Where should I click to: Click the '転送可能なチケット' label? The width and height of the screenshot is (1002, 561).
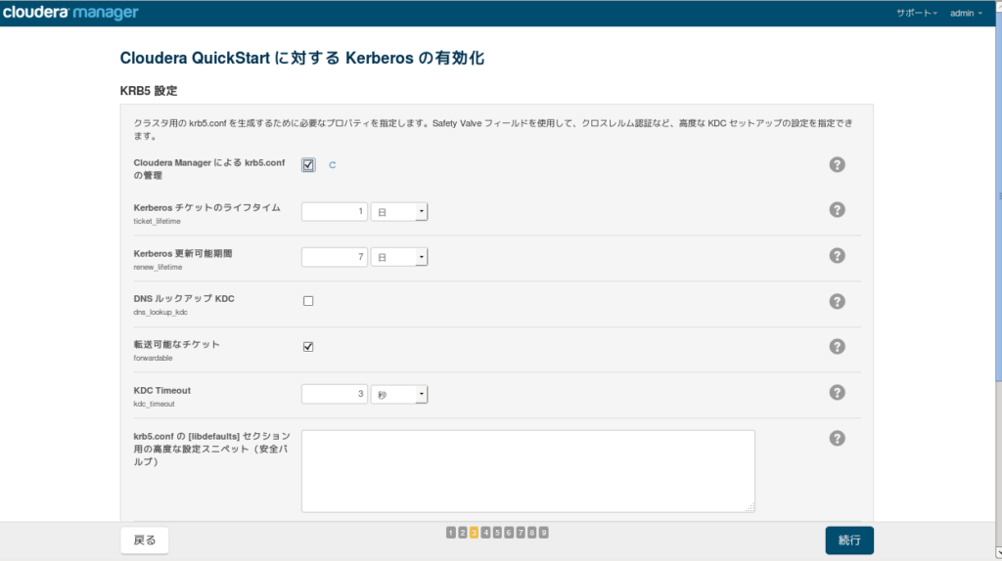(176, 344)
